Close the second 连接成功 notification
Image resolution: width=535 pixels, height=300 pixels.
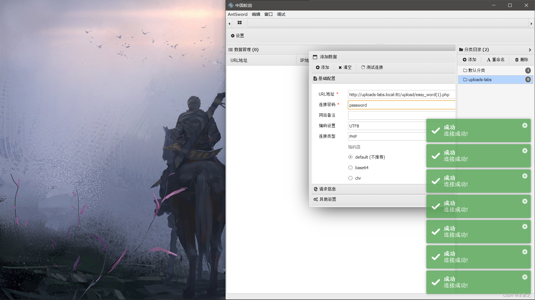click(525, 151)
